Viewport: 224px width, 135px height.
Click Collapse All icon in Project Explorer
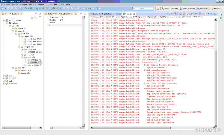click(x=32, y=18)
